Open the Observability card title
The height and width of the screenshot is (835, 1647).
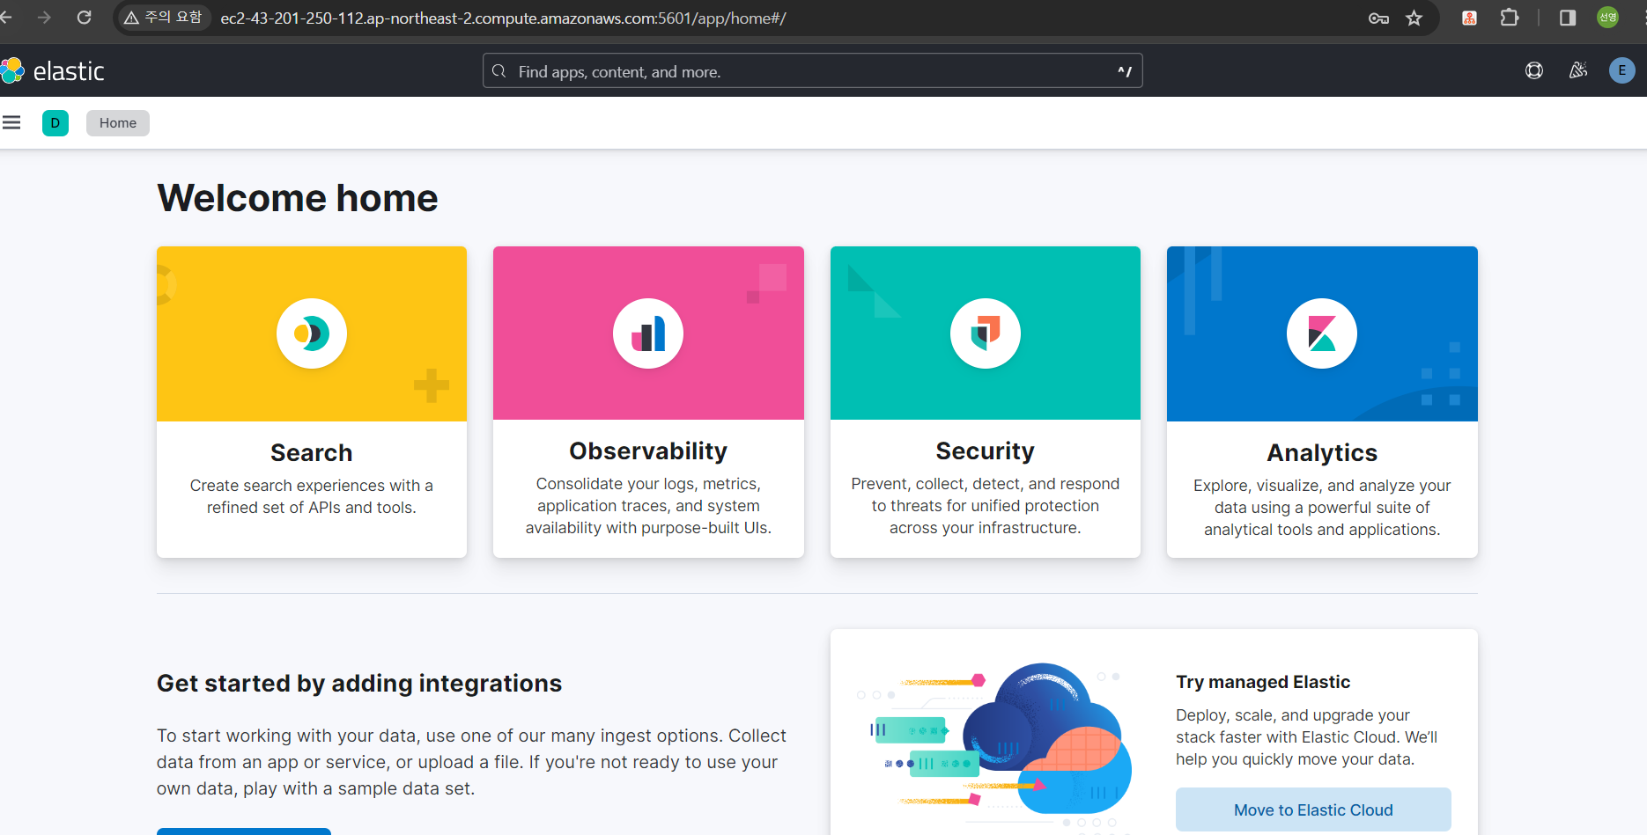648,450
